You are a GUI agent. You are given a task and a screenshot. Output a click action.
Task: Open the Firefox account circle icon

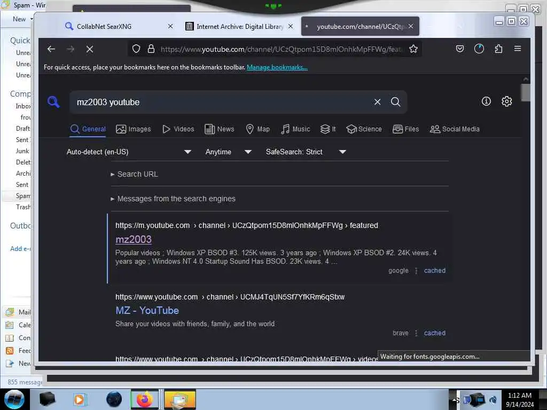(x=479, y=49)
